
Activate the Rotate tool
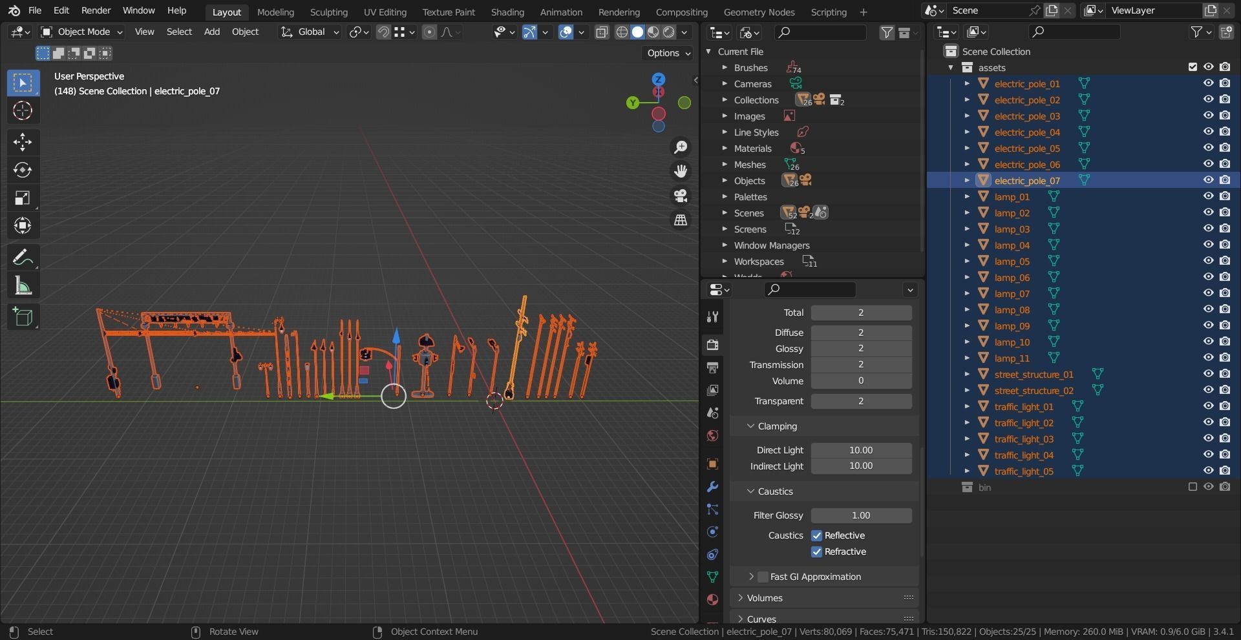click(x=23, y=170)
